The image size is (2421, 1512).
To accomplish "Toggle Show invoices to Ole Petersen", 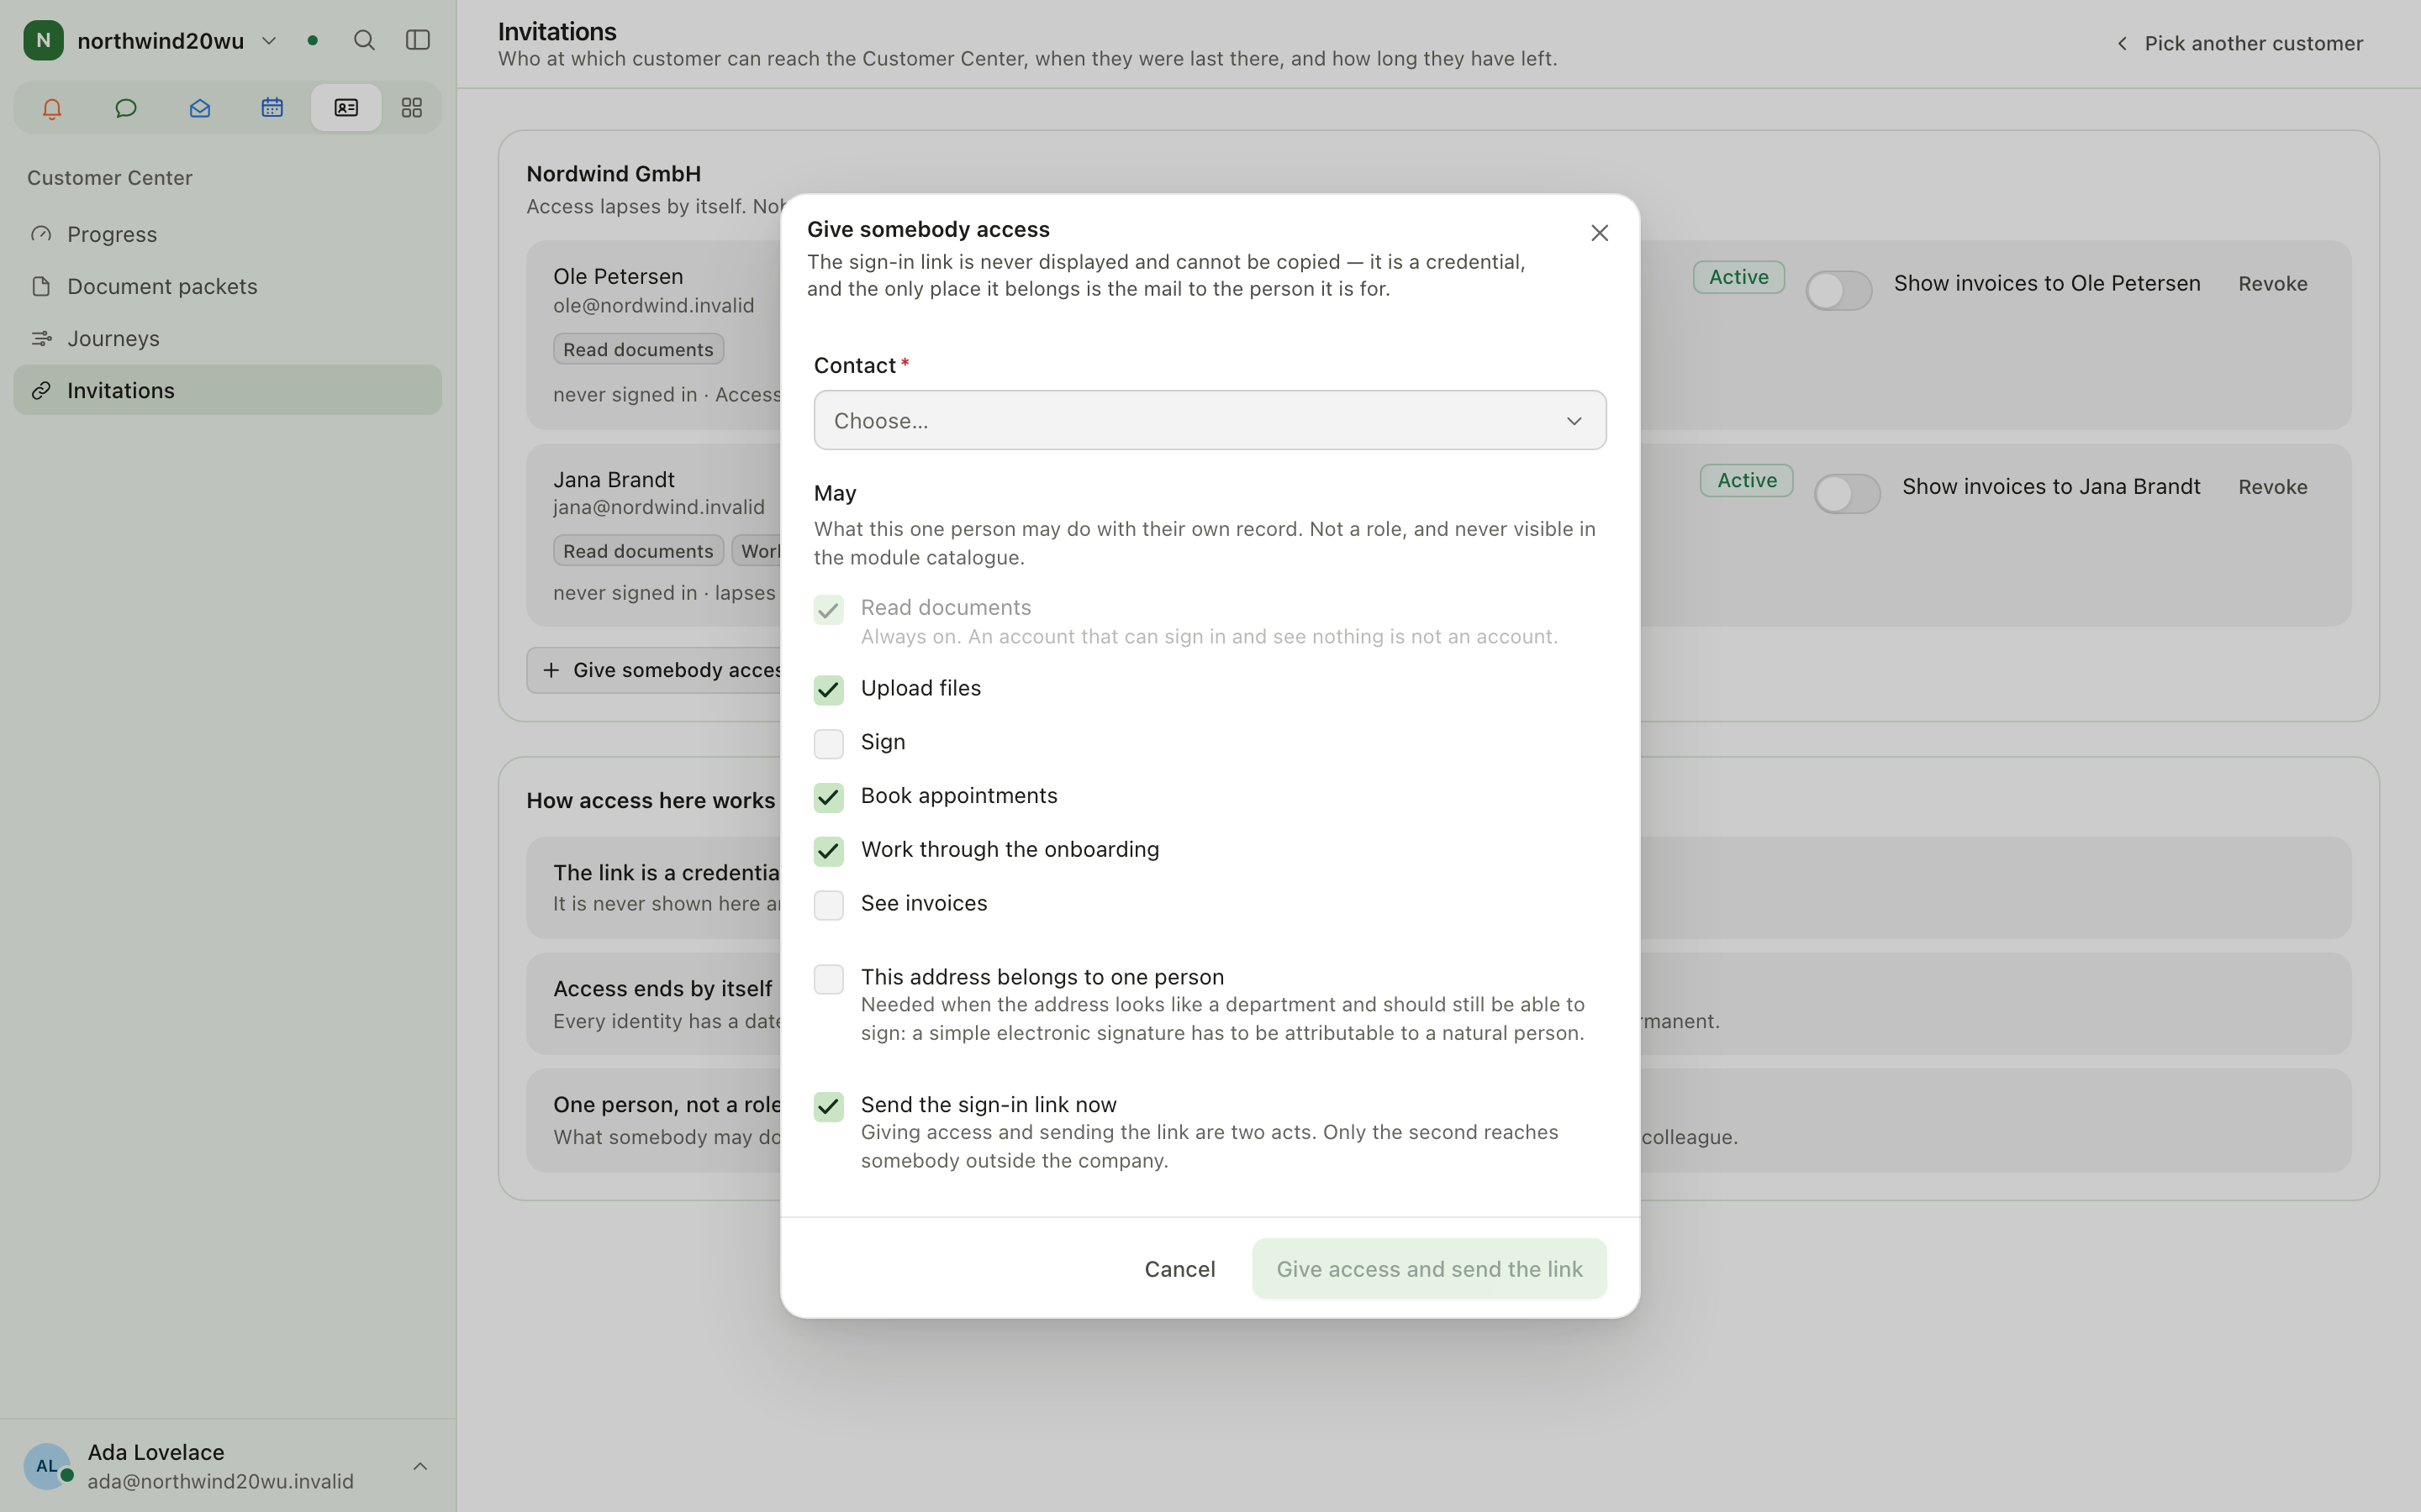I will [1838, 290].
